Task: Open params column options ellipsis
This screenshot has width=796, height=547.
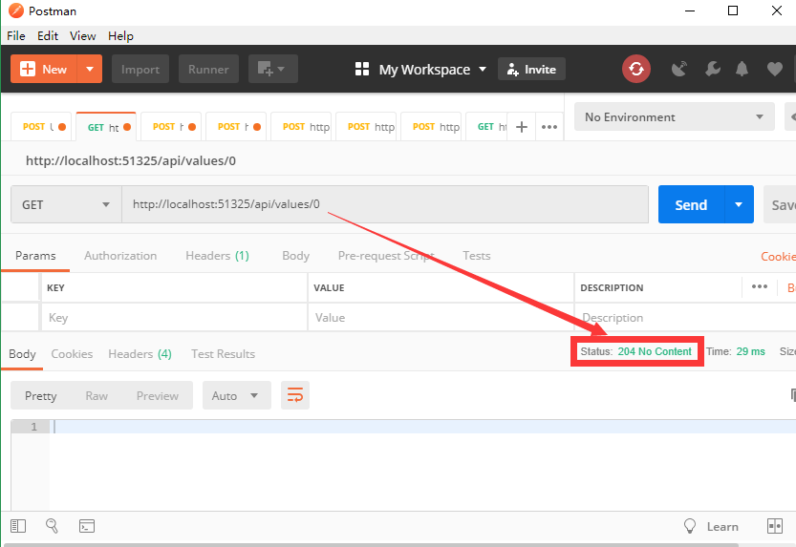Action: point(760,287)
